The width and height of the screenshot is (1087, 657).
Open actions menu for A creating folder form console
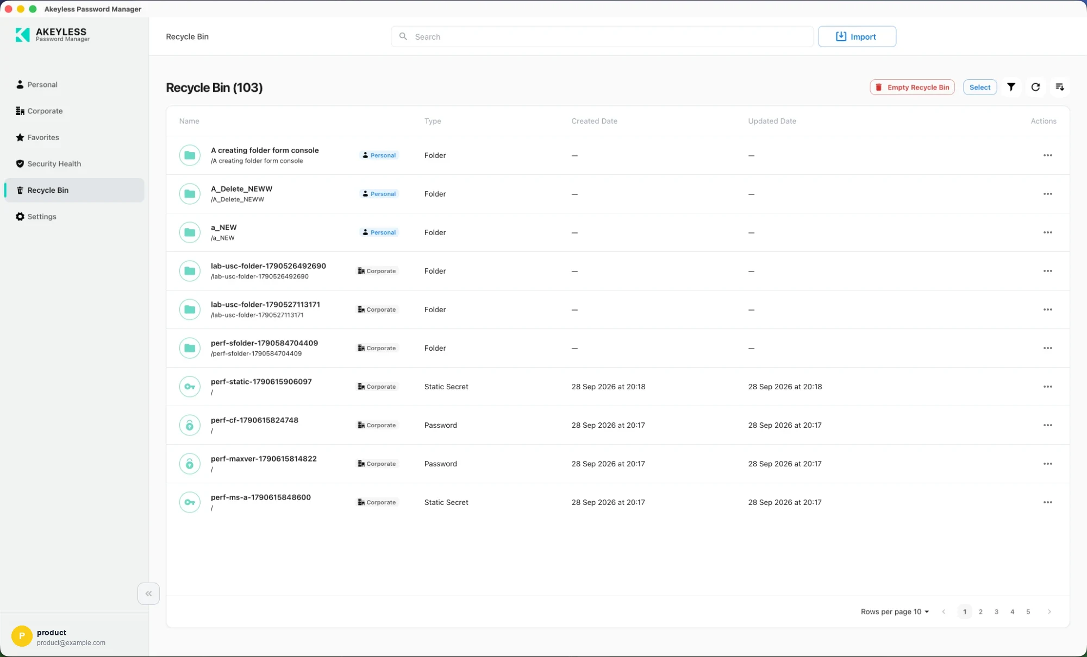pyautogui.click(x=1048, y=155)
